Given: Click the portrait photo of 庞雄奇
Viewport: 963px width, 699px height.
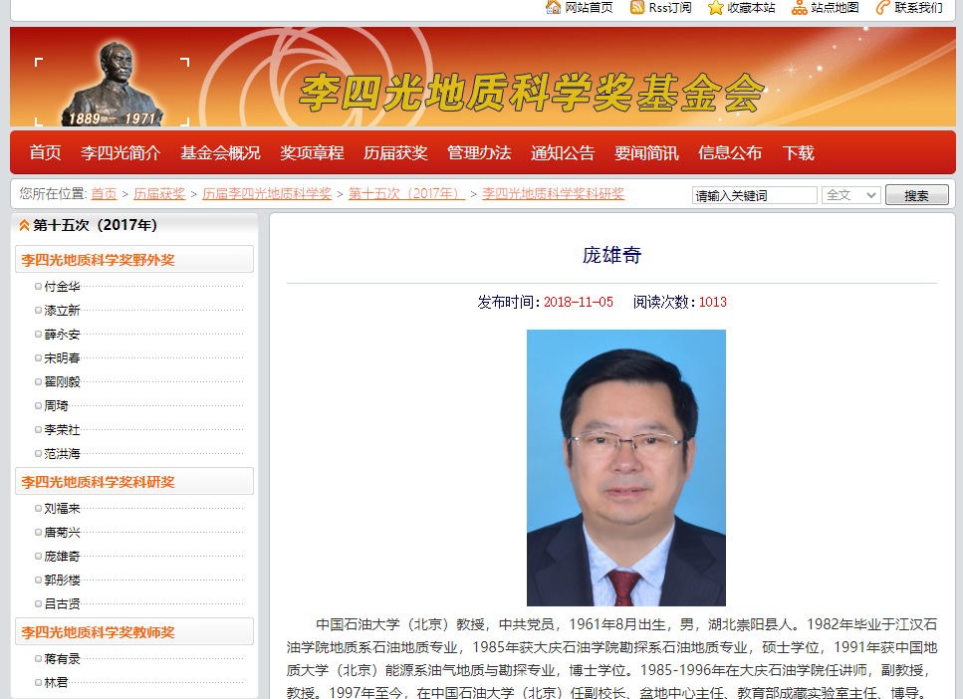Looking at the screenshot, I should 625,468.
